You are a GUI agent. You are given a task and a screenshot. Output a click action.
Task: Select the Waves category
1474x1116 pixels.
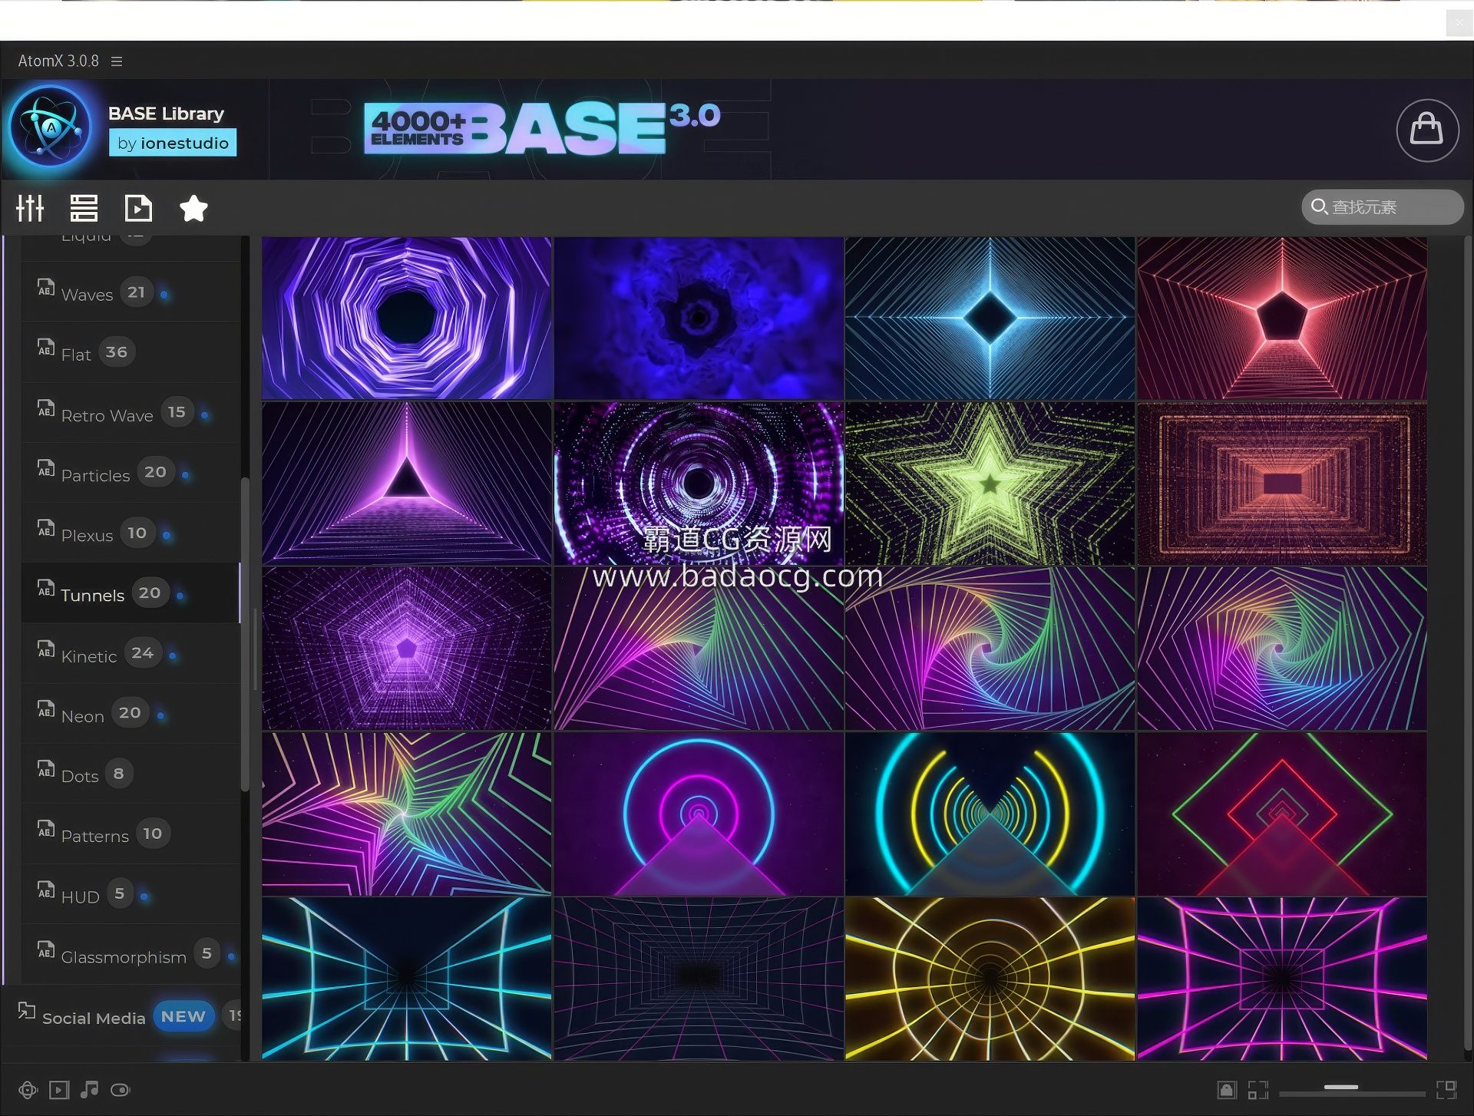click(x=131, y=292)
